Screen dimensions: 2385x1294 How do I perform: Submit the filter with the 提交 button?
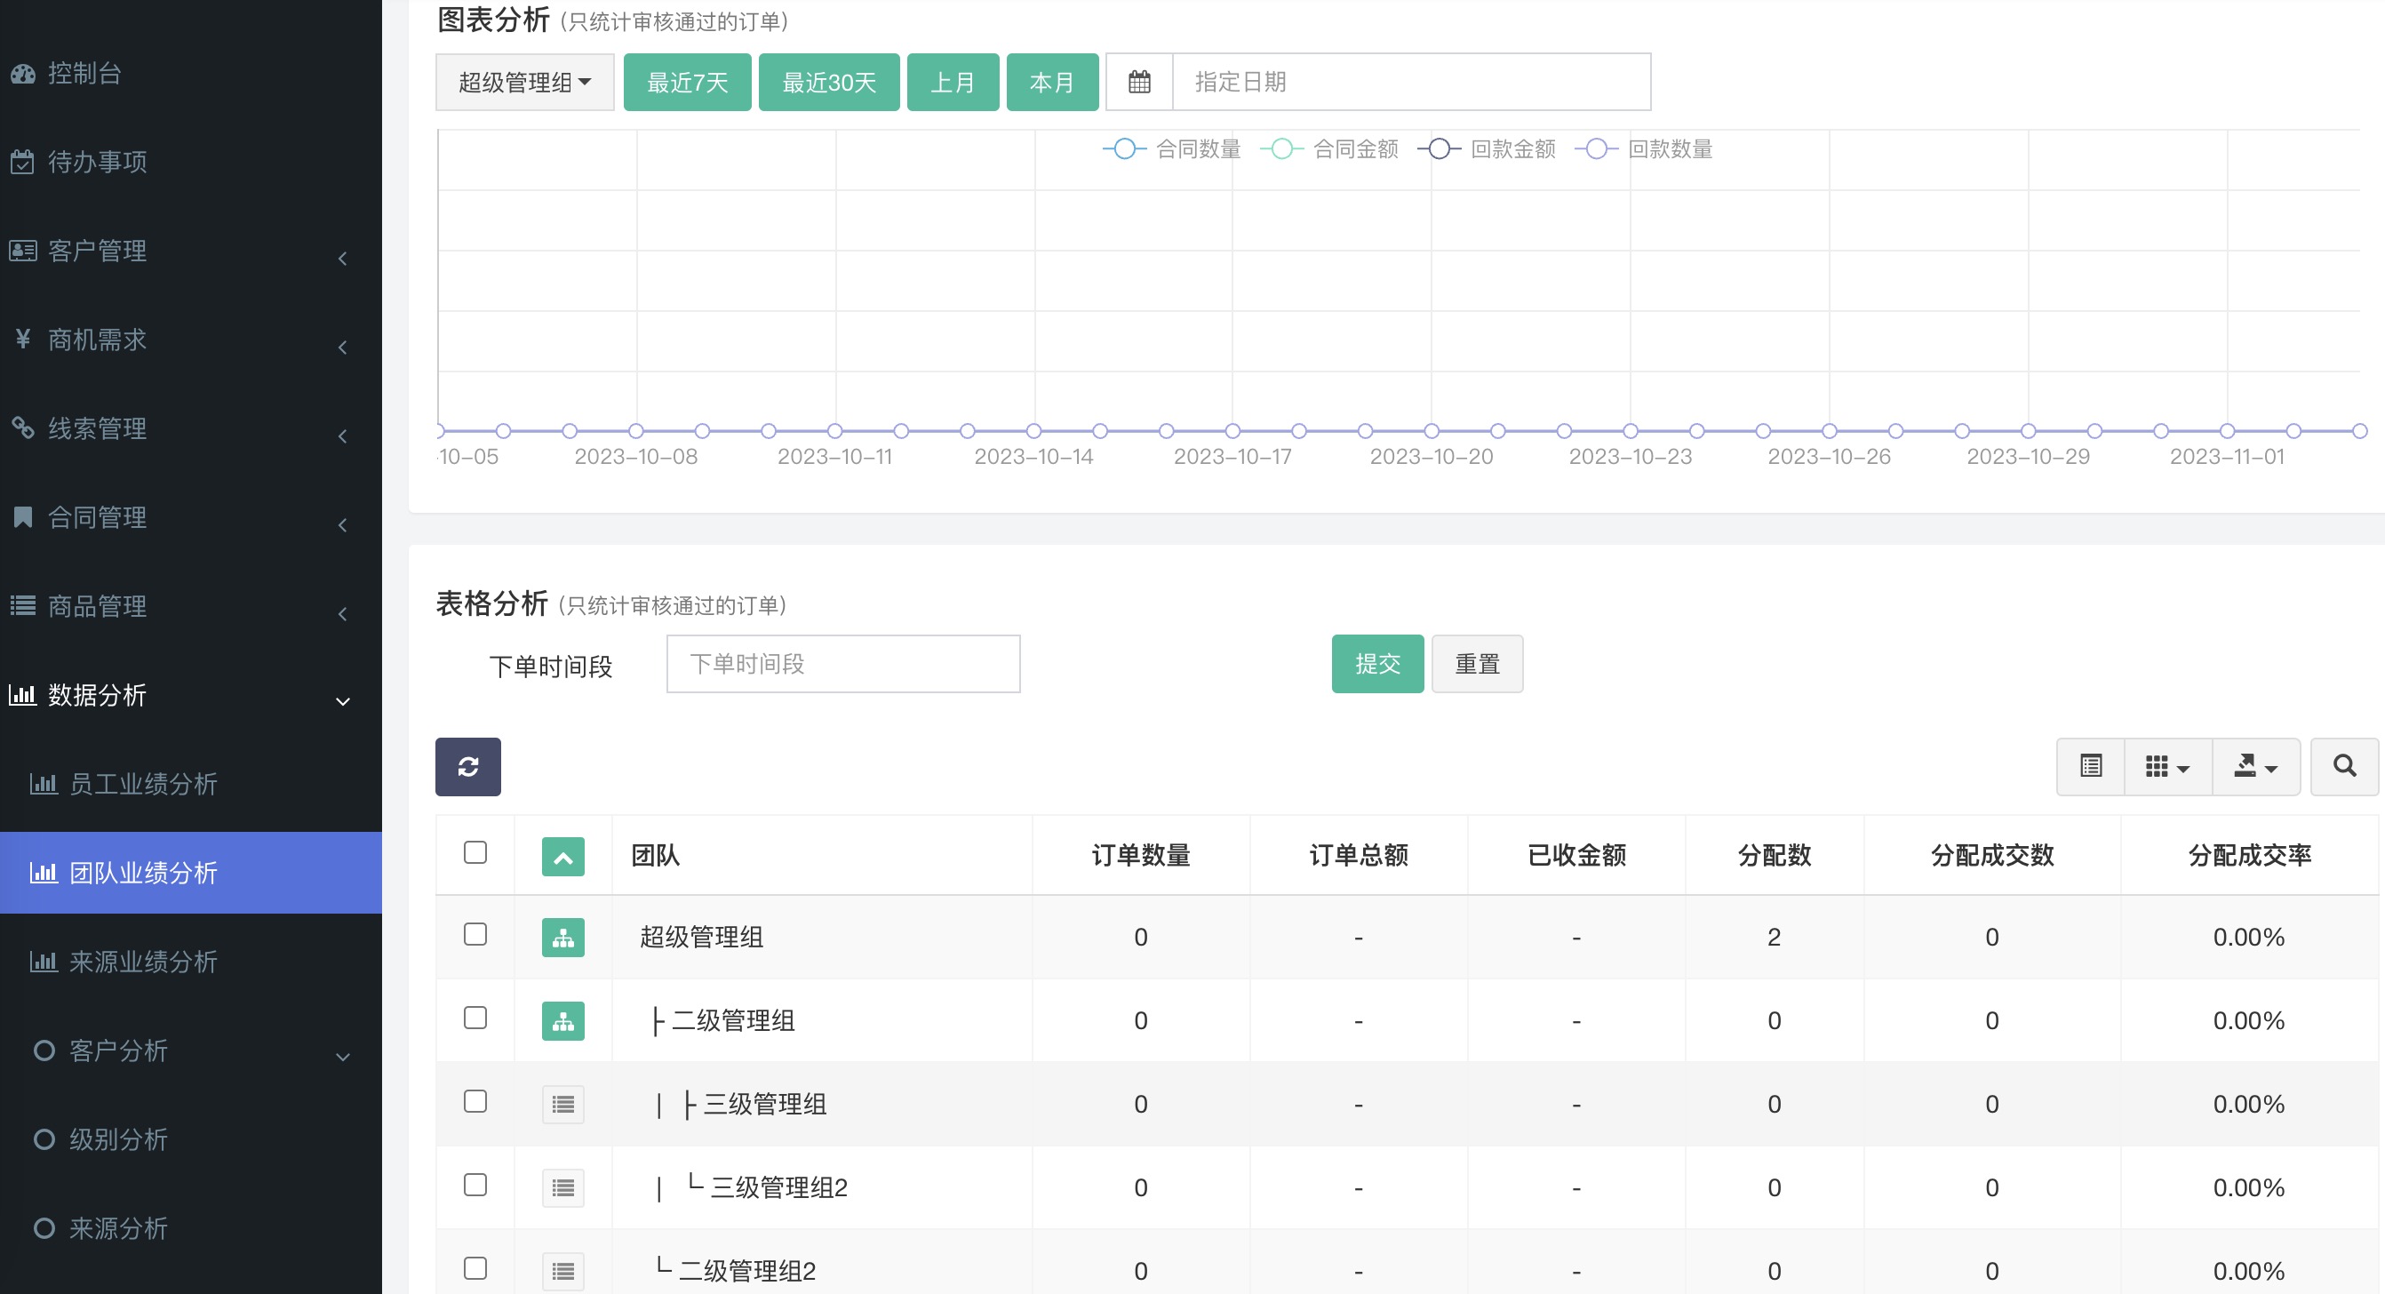(1377, 664)
